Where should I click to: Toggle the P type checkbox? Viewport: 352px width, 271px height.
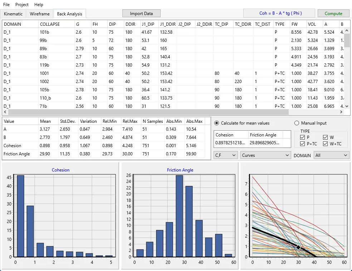point(302,137)
